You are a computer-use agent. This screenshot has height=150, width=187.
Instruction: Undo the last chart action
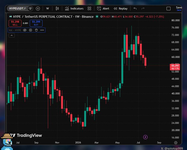pos(135,9)
